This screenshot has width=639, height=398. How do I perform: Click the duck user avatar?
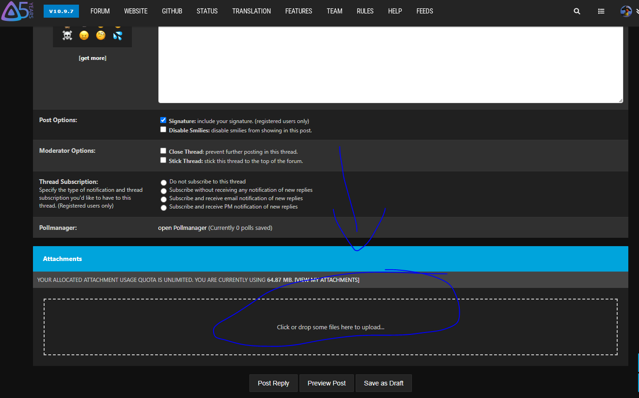coord(626,12)
